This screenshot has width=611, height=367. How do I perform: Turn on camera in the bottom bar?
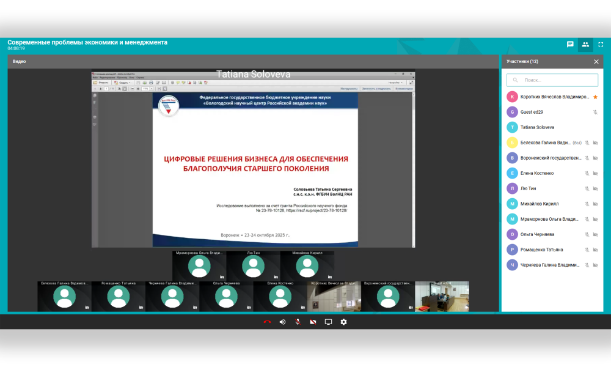pyautogui.click(x=313, y=322)
